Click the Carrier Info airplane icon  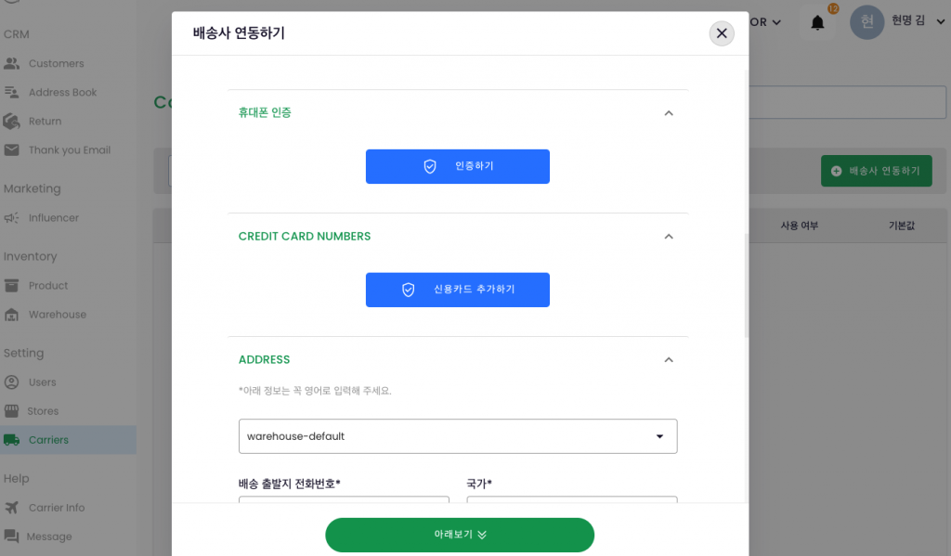tap(12, 508)
